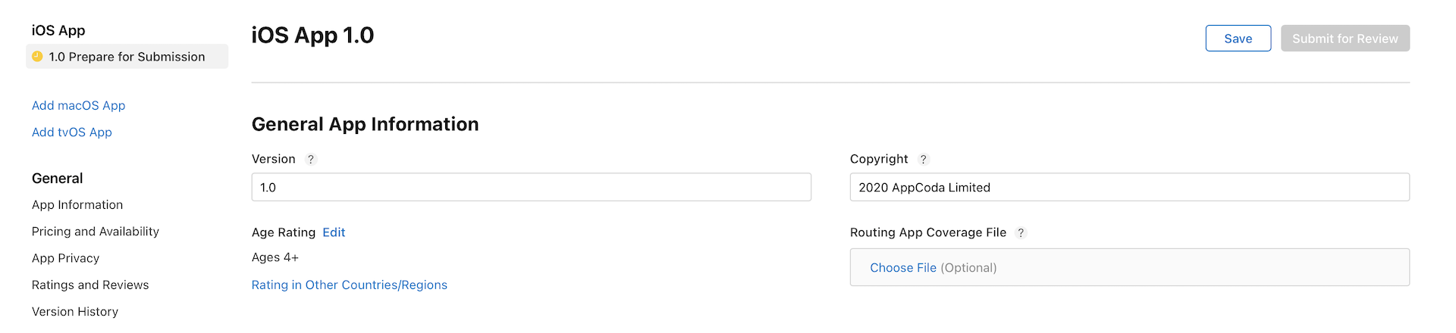Select the 1.0 Prepare for Submission label
The image size is (1456, 333).
[x=127, y=57]
